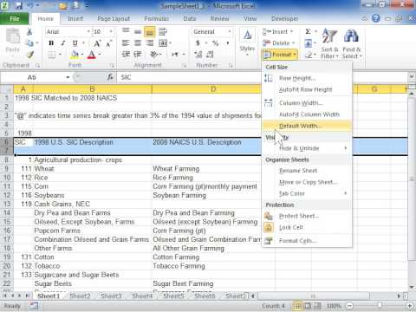Choose Row Height from menu
This screenshot has height=312, width=416.
pyautogui.click(x=307, y=78)
